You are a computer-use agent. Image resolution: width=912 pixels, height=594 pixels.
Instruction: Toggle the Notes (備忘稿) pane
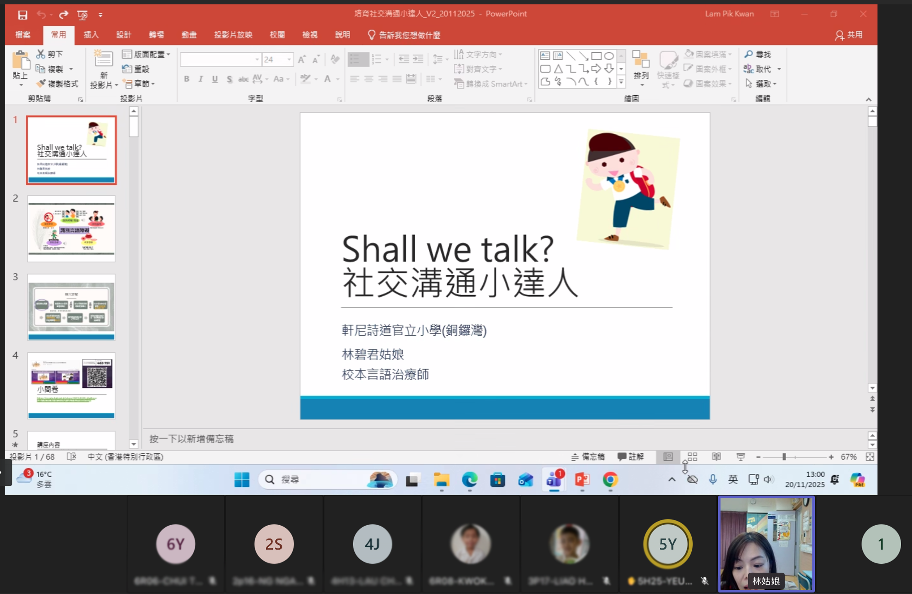(588, 457)
